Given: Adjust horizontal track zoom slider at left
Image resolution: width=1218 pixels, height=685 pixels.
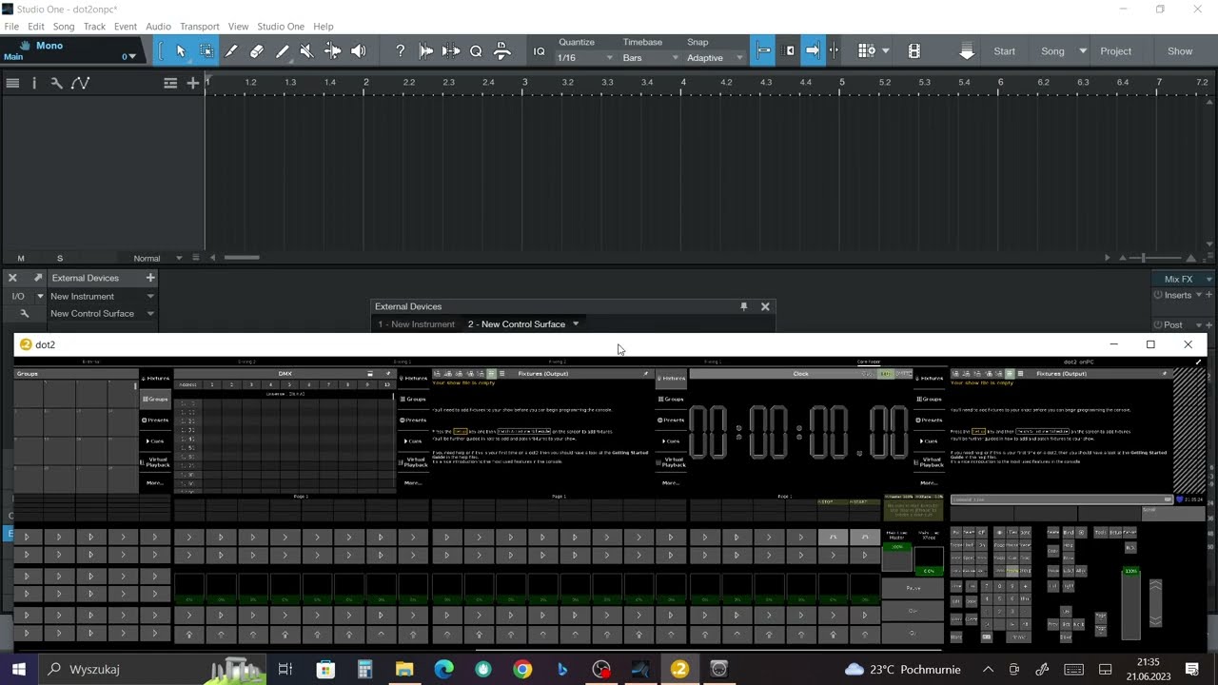Looking at the screenshot, I should tap(242, 258).
